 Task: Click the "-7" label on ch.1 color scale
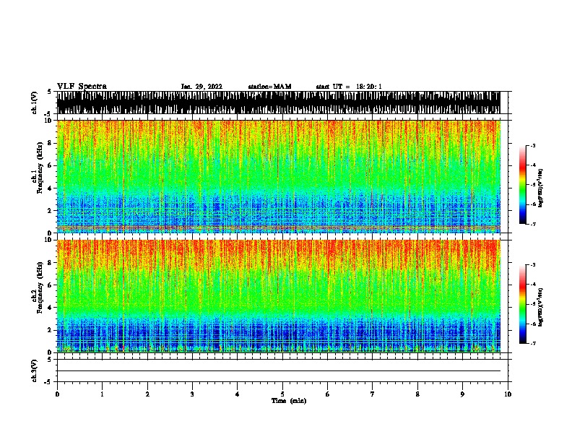[x=532, y=224]
